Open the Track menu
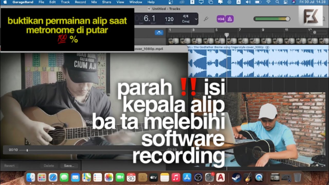329x185 pixels. (65, 2)
